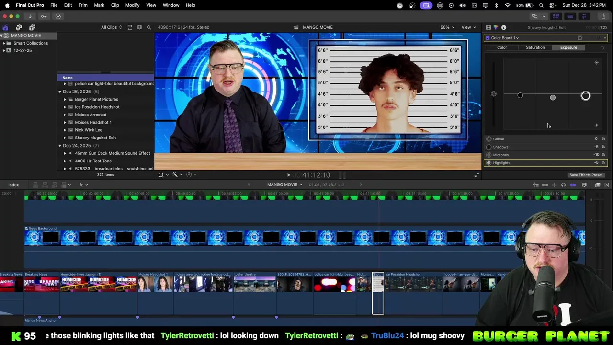Collapse the Dec 26, 2025 group
The height and width of the screenshot is (345, 613).
pyautogui.click(x=60, y=92)
